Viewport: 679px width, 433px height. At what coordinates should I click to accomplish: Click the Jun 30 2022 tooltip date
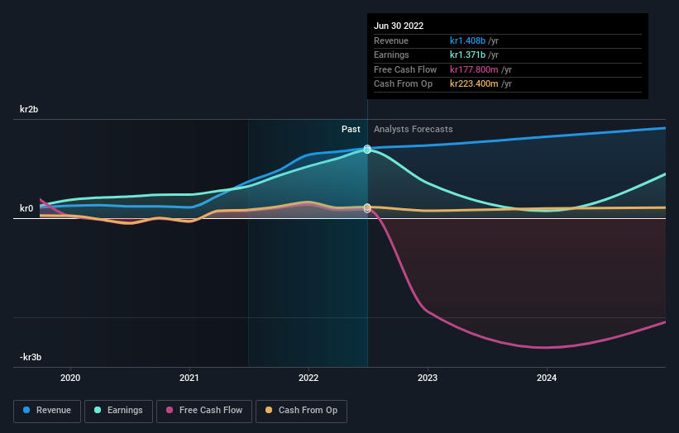(399, 26)
